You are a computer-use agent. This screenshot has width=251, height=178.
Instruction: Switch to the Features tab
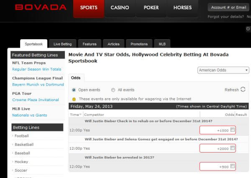[x=90, y=44]
